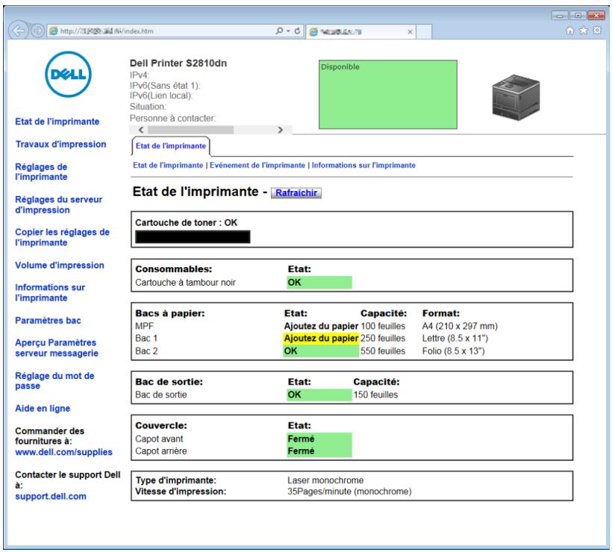Click the right arrow of info scrollbar
Image resolution: width=612 pixels, height=552 pixels.
tap(280, 130)
